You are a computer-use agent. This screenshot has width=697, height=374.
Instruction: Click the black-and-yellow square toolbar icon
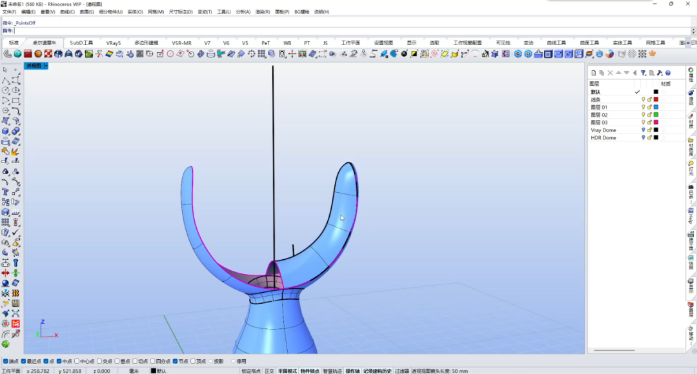414,54
